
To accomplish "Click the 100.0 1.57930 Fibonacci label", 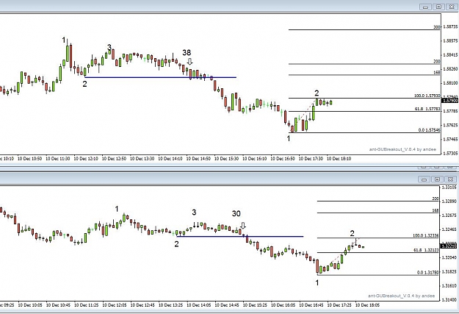I will (x=427, y=96).
